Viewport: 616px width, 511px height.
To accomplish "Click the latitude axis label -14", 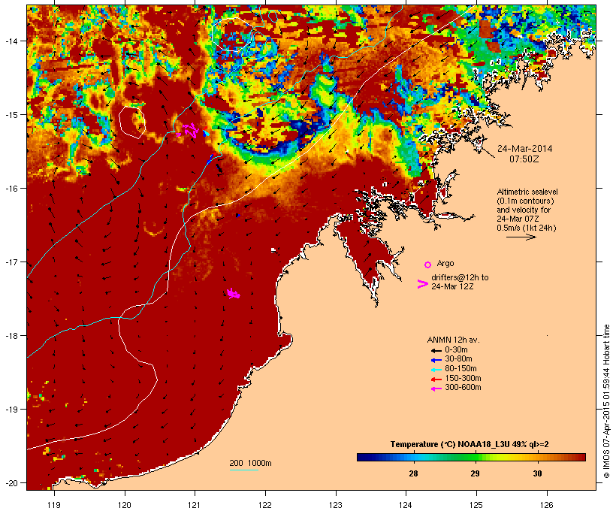I will 11,41.
